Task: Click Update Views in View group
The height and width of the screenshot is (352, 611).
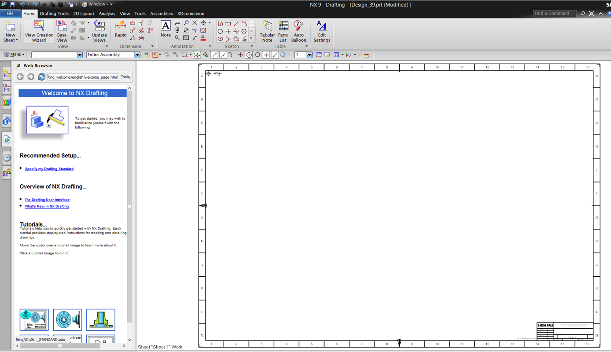Action: (x=99, y=31)
